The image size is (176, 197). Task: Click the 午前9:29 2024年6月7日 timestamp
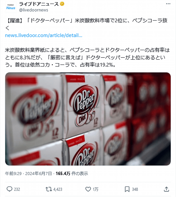coord(28,174)
